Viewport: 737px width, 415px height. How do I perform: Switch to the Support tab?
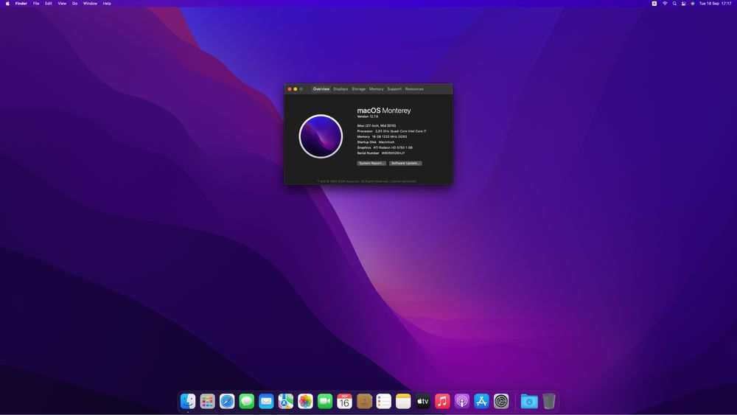394,89
